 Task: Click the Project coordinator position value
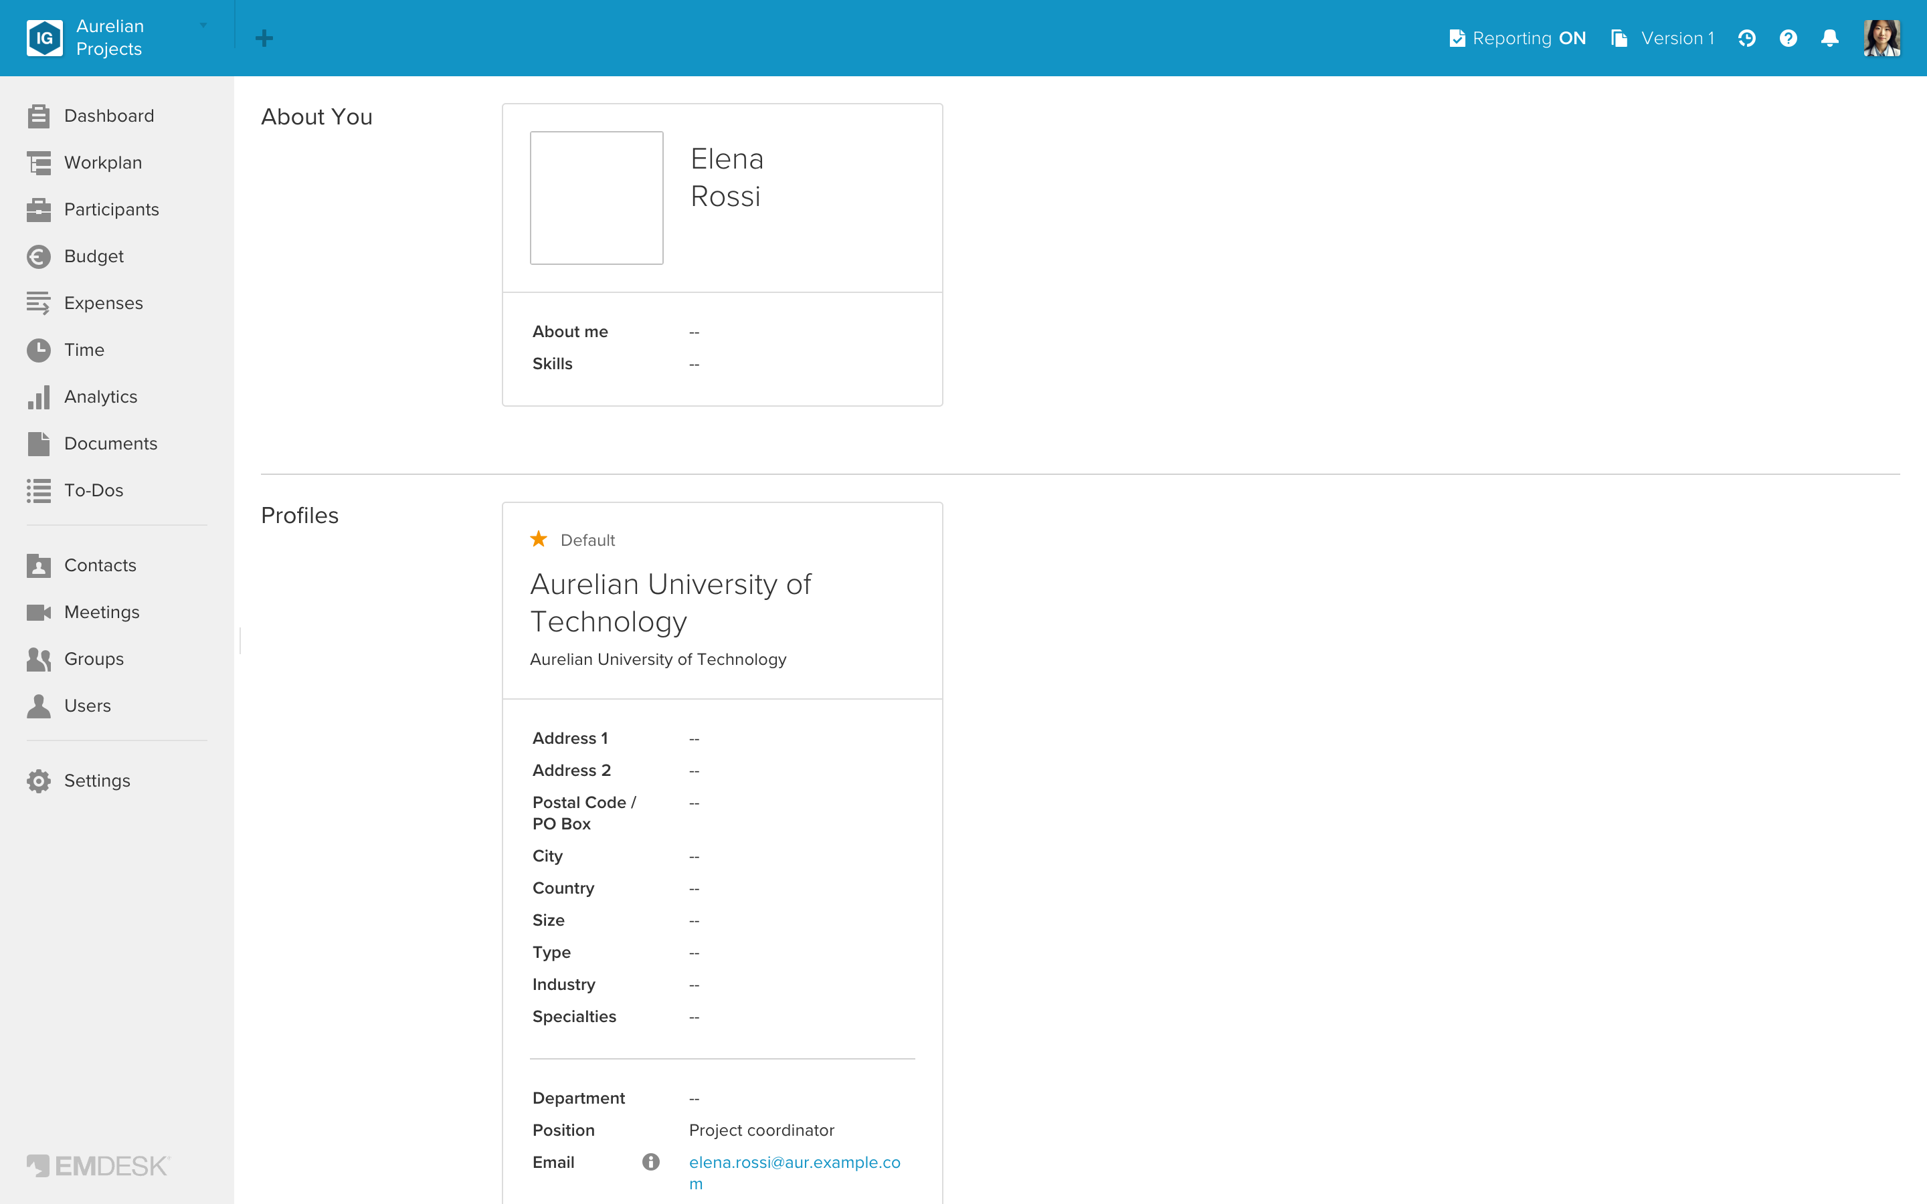click(761, 1130)
